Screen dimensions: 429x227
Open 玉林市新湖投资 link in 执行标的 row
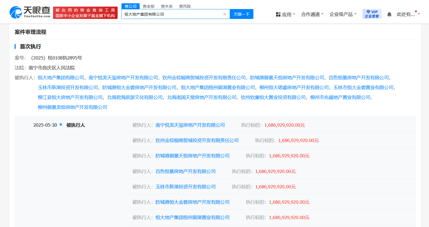(186, 187)
